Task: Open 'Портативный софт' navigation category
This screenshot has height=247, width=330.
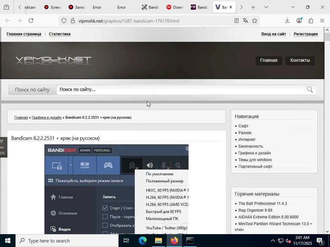Action: [255, 167]
